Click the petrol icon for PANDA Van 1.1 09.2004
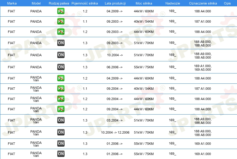The width and height of the screenshot is (237, 159). click(x=61, y=88)
